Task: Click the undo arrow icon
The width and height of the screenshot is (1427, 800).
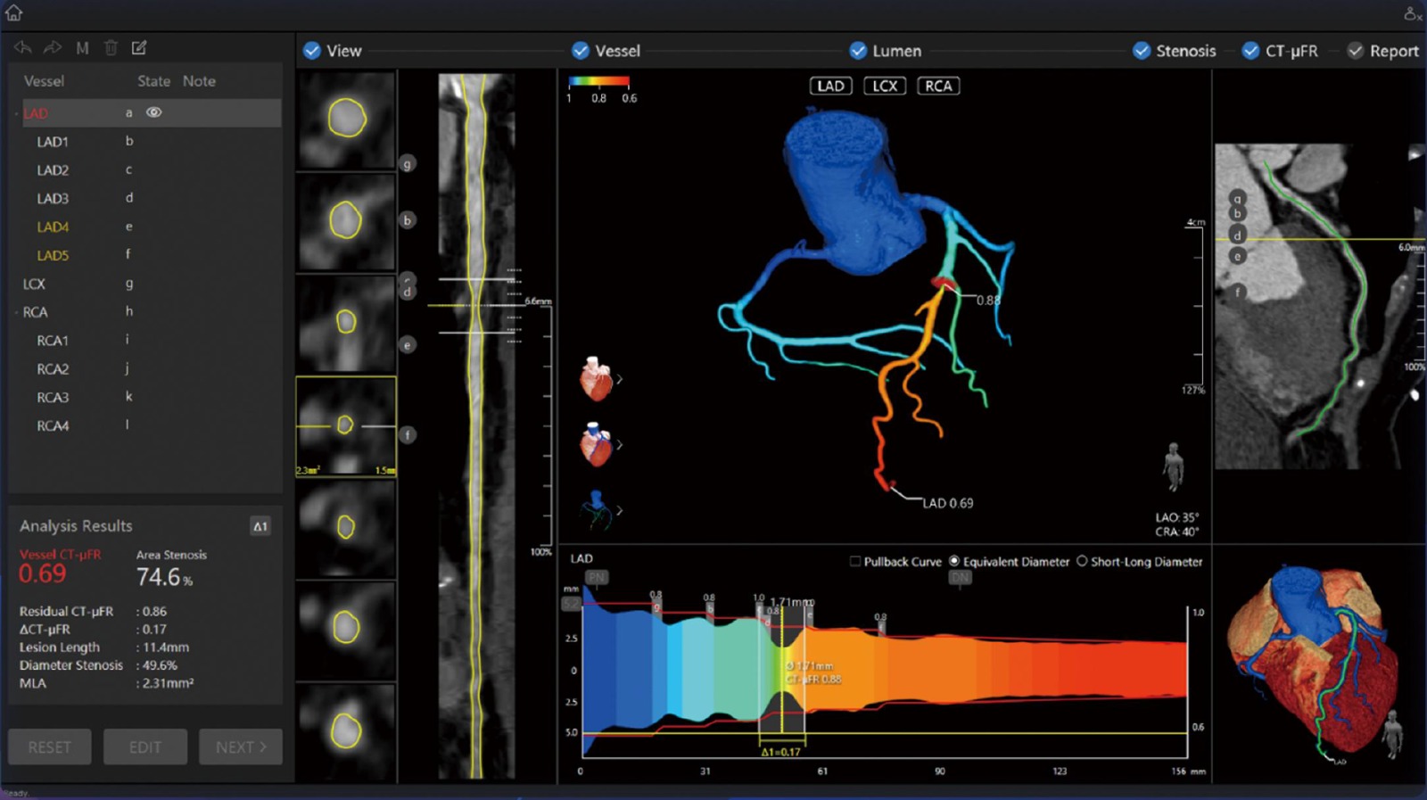Action: [23, 48]
